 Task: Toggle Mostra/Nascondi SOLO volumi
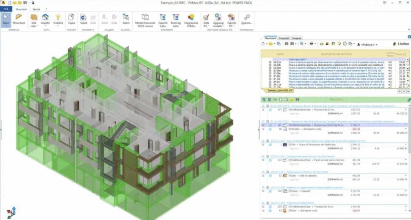pos(145,18)
